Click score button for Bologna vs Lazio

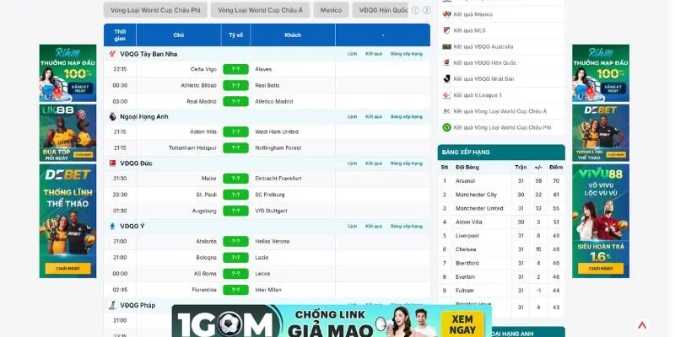(236, 258)
